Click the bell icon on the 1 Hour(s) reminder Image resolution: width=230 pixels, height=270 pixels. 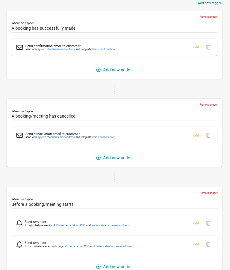(x=19, y=244)
